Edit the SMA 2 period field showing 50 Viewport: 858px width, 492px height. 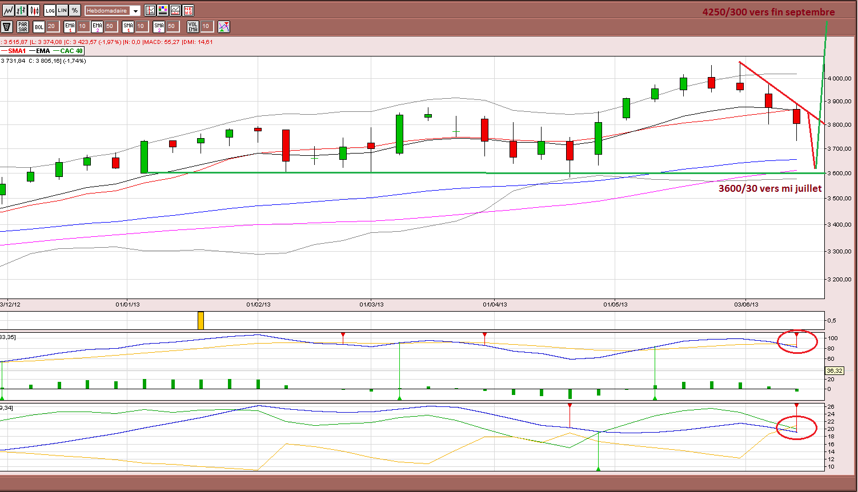point(172,26)
